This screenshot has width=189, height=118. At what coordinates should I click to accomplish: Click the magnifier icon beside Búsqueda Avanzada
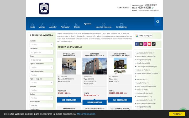point(30,35)
